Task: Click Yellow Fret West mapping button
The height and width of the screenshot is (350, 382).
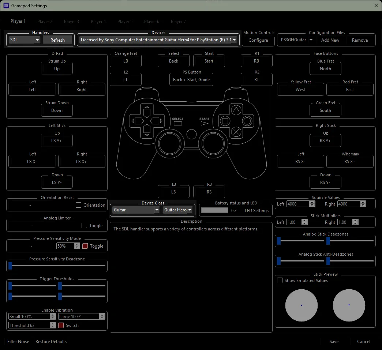Action: click(x=300, y=90)
